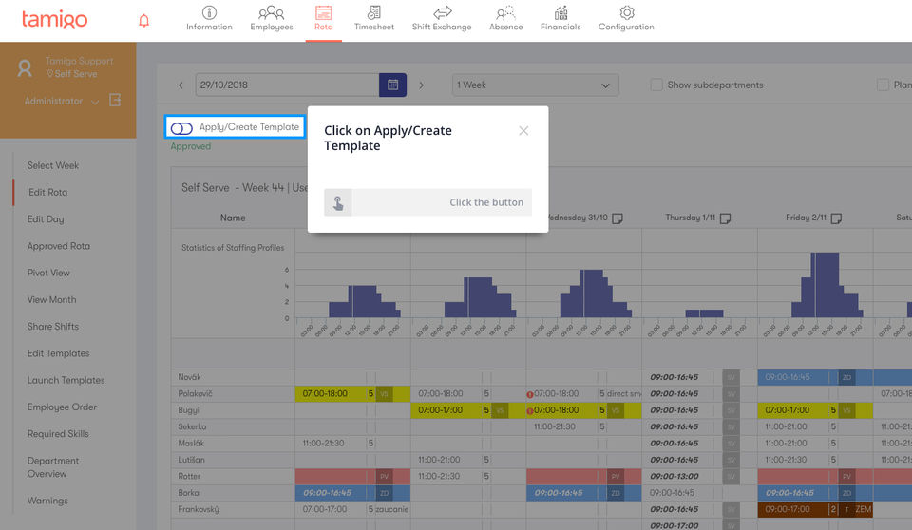Open the note icon for Friday 2/11
This screenshot has height=530, width=912.
[836, 218]
